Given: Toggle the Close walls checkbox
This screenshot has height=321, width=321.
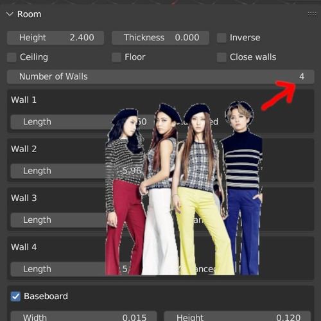Looking at the screenshot, I should click(x=221, y=57).
